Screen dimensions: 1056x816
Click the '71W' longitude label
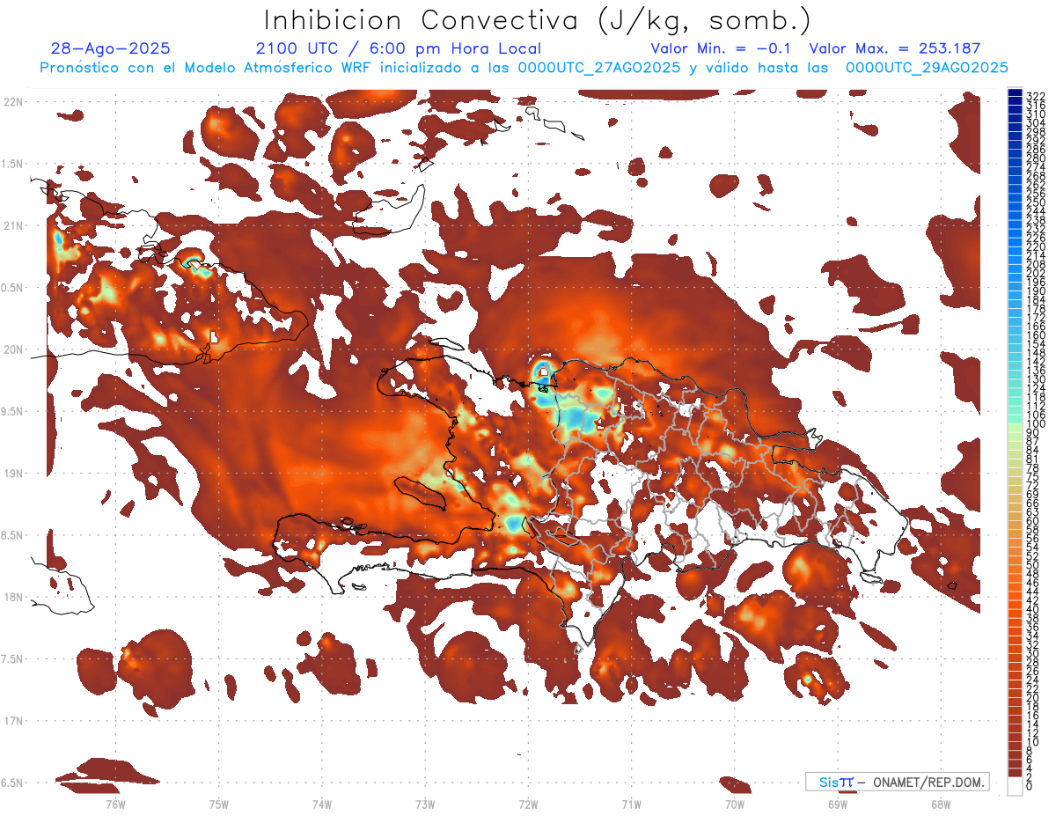point(631,804)
